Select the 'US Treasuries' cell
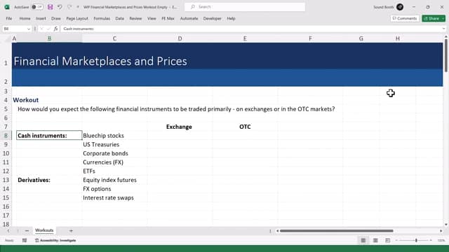This screenshot has width=449, height=252. point(114,145)
